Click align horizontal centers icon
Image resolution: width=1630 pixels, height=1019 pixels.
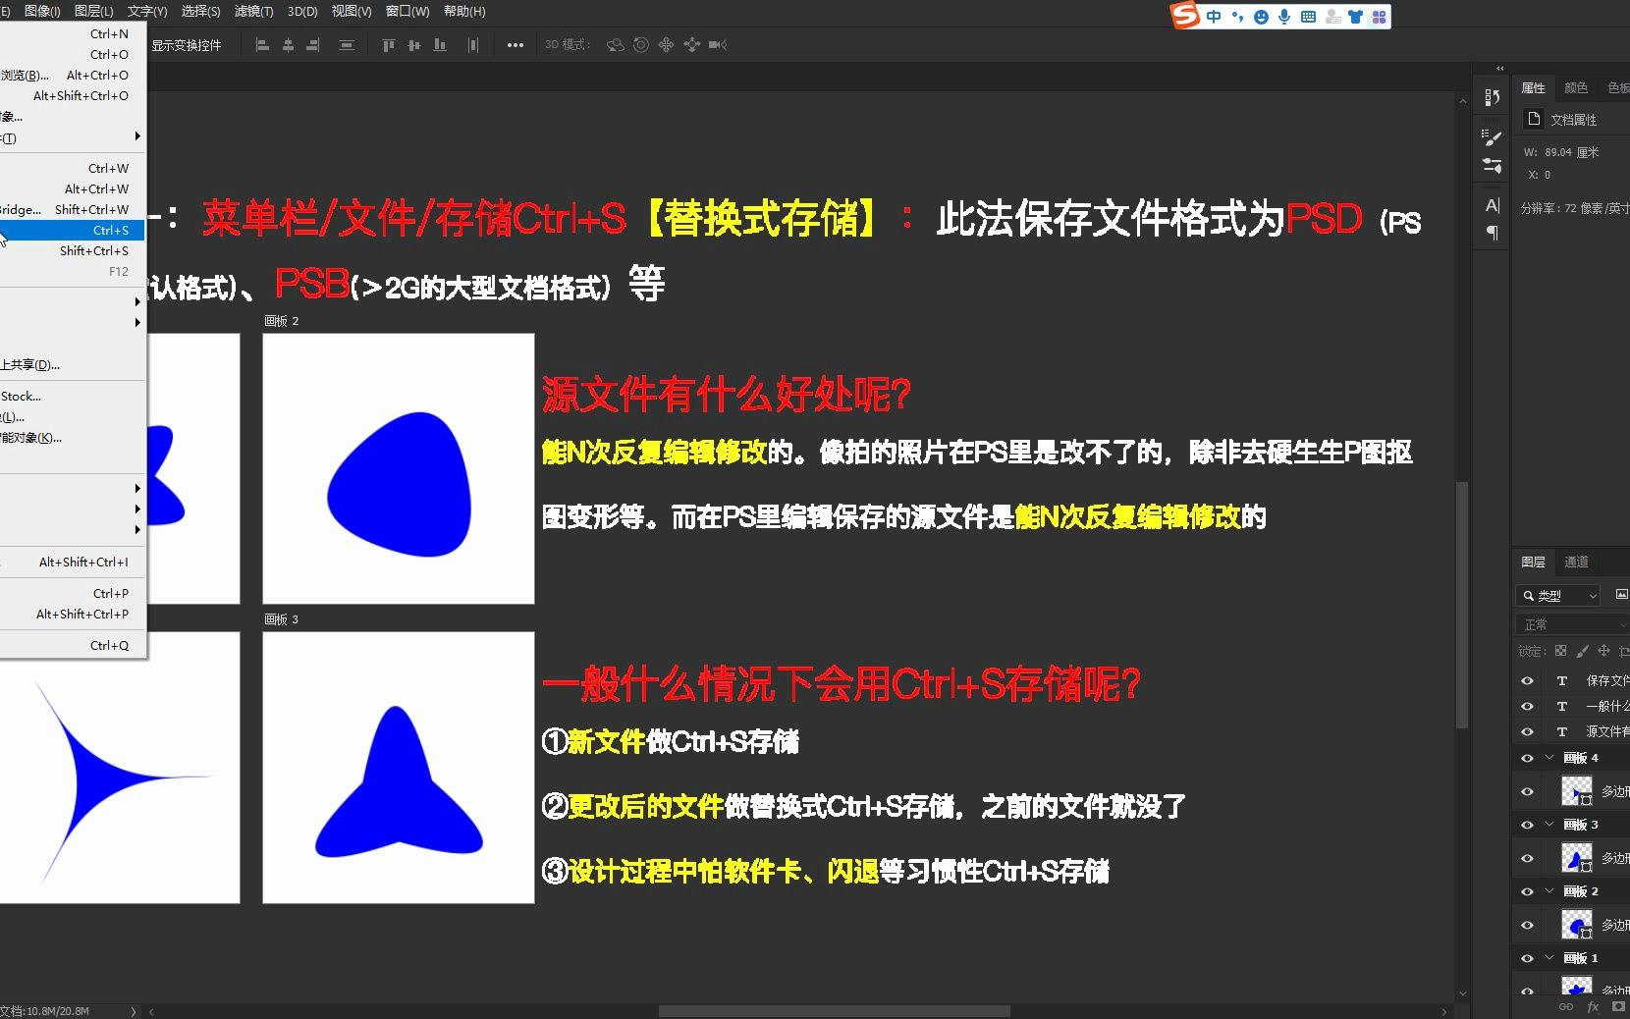(288, 45)
